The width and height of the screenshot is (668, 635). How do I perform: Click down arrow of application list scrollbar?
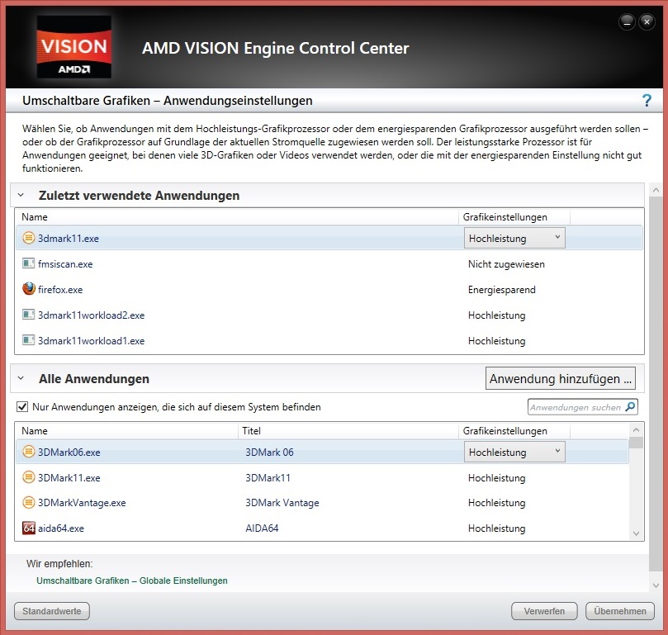pos(636,533)
